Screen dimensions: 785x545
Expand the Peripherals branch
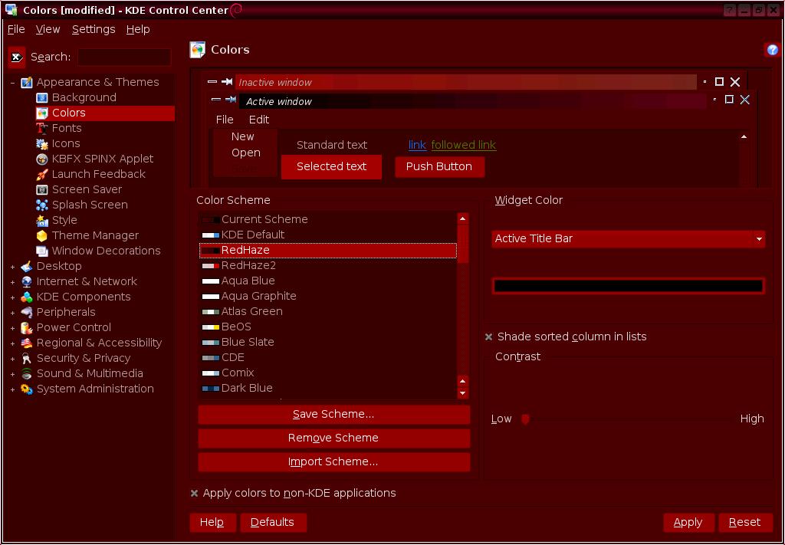pyautogui.click(x=12, y=313)
